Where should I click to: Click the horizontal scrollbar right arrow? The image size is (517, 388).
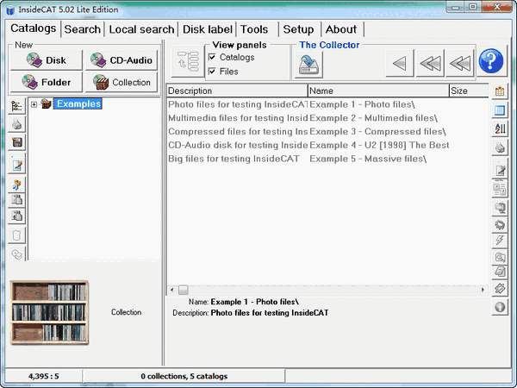coord(483,290)
